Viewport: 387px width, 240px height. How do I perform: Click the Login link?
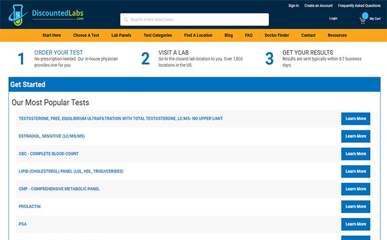click(x=333, y=18)
